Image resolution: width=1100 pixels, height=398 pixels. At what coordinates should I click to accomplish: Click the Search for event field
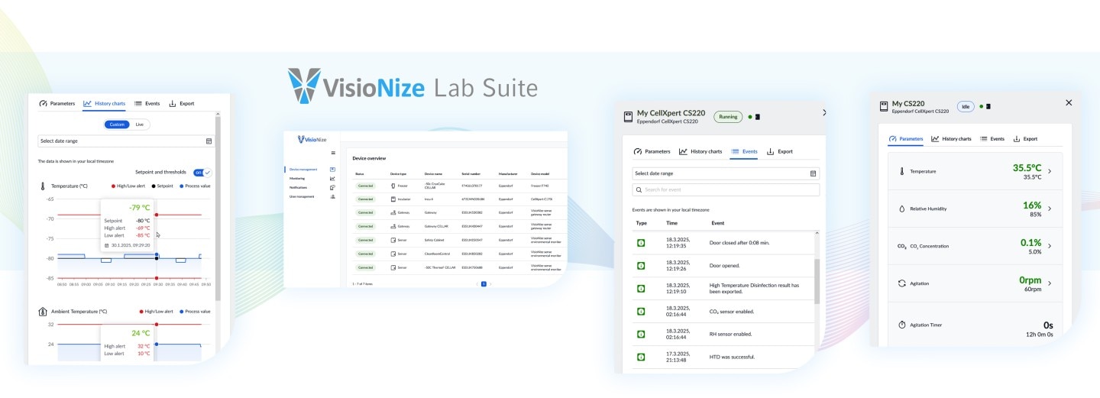pyautogui.click(x=726, y=189)
